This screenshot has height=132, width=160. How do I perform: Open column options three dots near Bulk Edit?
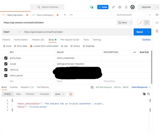coord(135,52)
